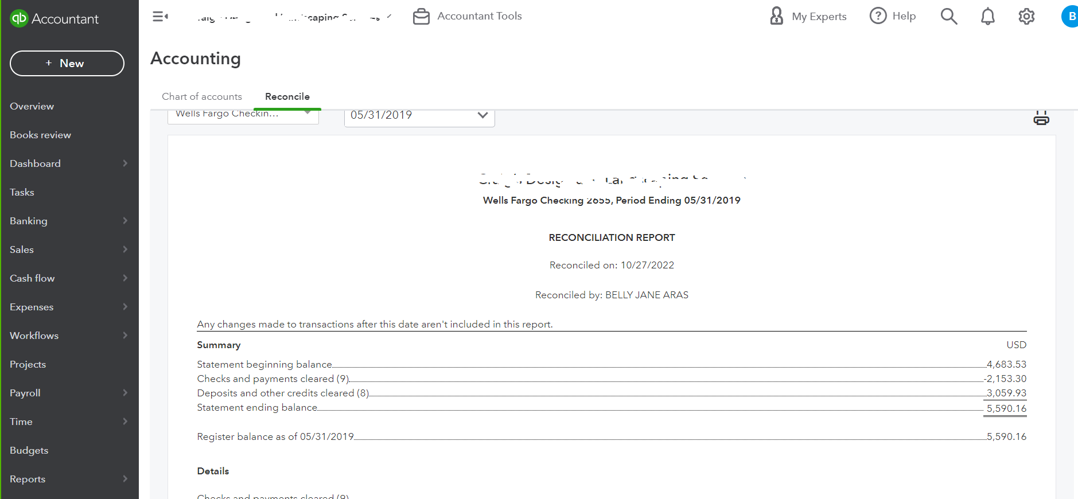Open Books review in sidebar
The width and height of the screenshot is (1078, 499).
pos(41,135)
